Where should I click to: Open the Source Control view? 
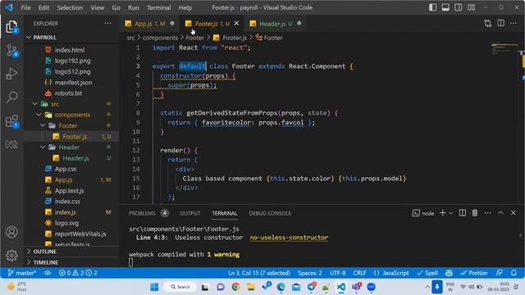click(x=11, y=51)
